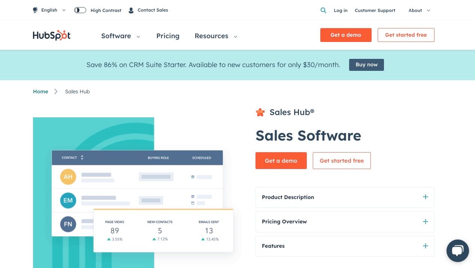Viewport: 475px width, 268px height.
Task: Click Home in the breadcrumb
Action: coord(40,91)
